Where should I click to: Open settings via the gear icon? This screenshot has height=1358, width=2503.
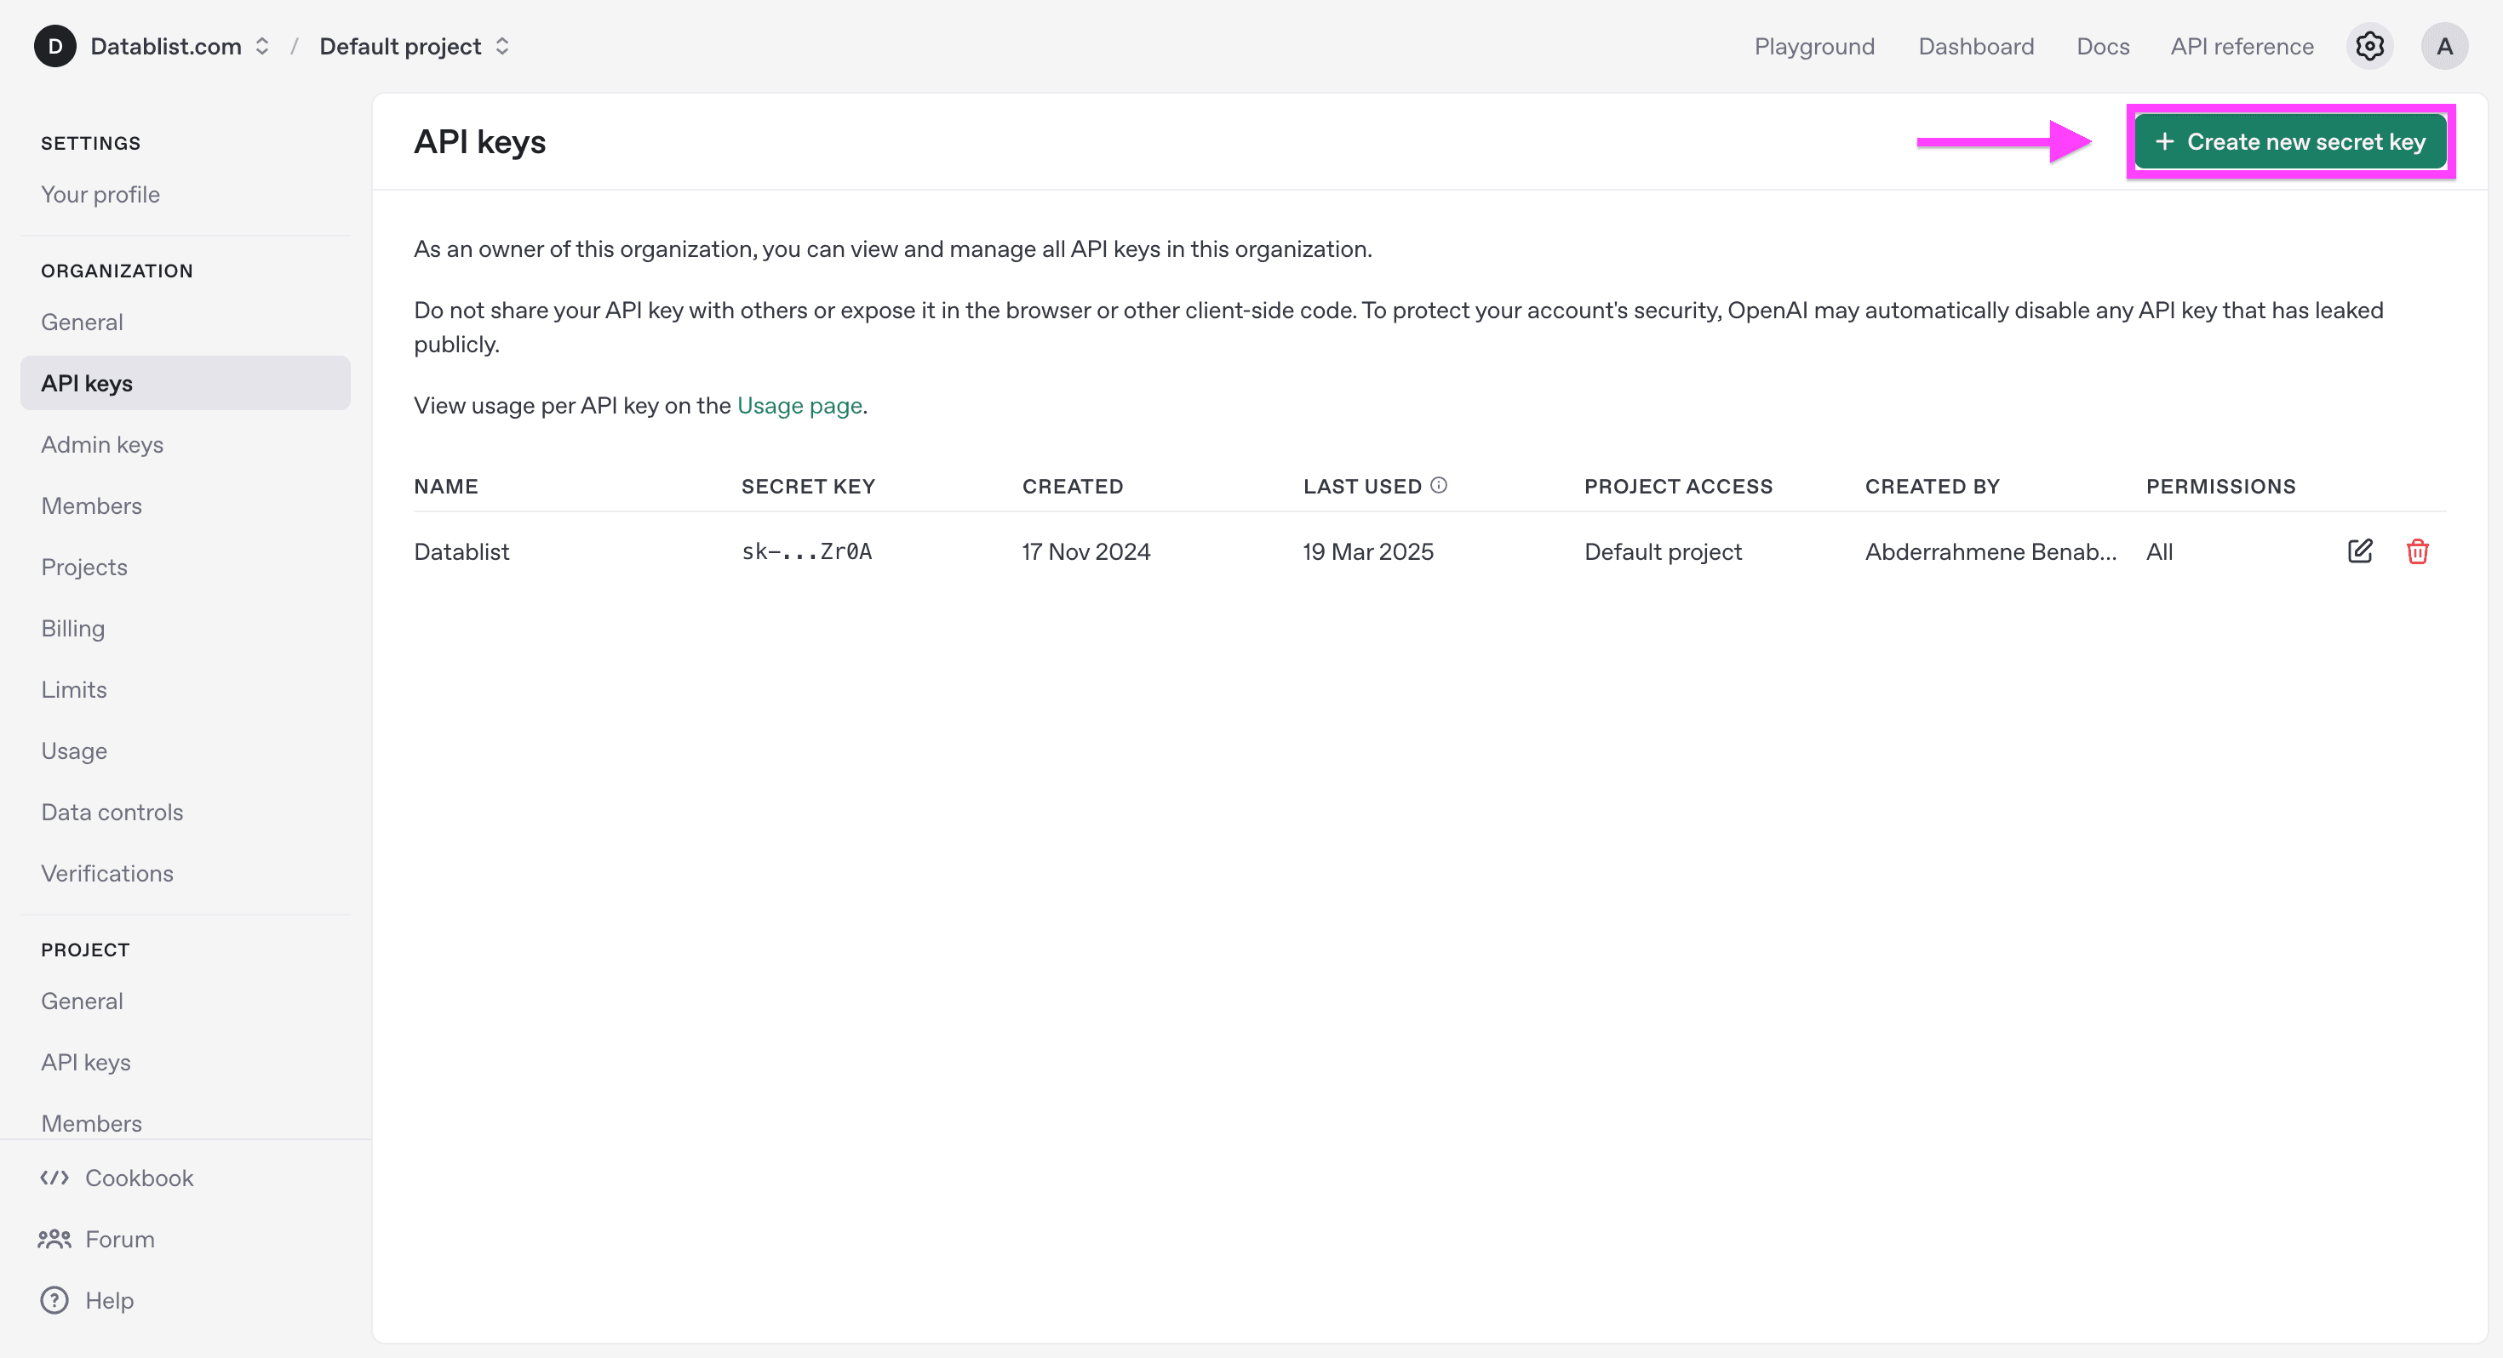coord(2368,46)
